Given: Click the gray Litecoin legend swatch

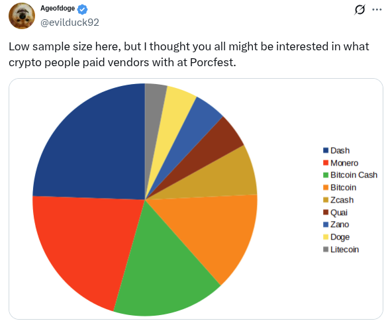Looking at the screenshot, I should (x=326, y=250).
